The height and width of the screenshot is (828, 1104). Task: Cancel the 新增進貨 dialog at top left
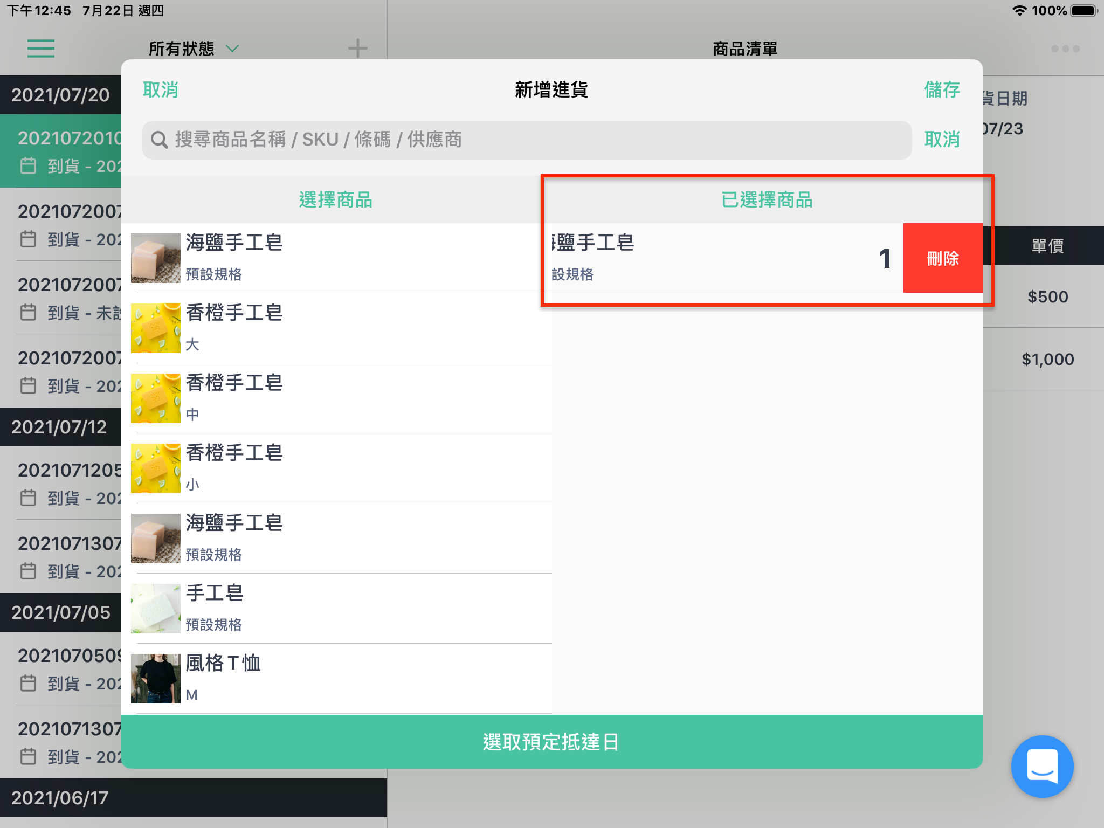[161, 89]
